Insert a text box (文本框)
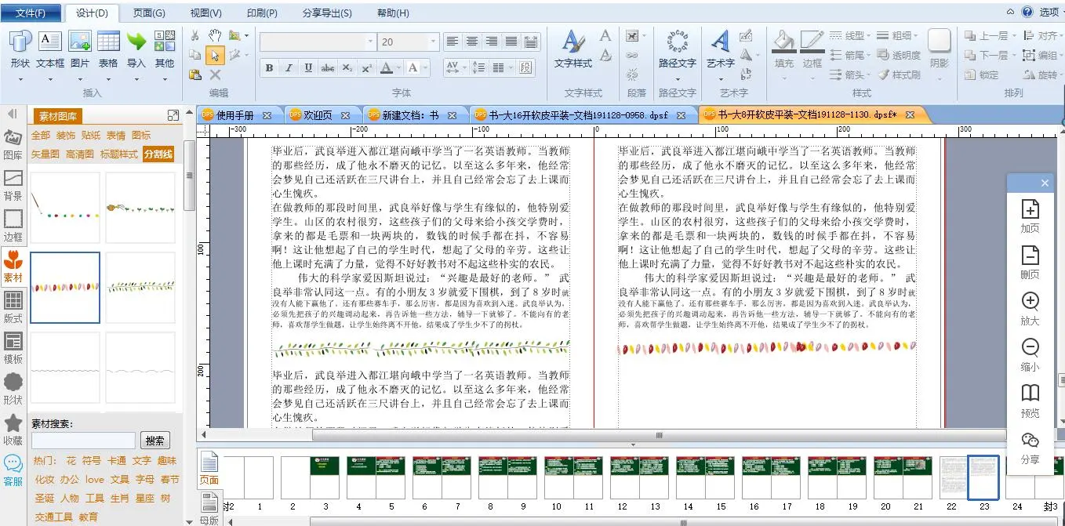The height and width of the screenshot is (526, 1065). 50,49
